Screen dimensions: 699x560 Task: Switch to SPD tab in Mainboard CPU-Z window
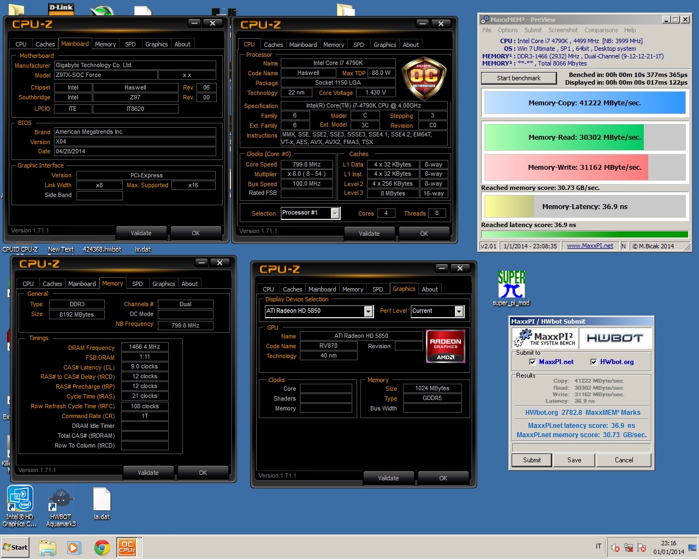[131, 44]
